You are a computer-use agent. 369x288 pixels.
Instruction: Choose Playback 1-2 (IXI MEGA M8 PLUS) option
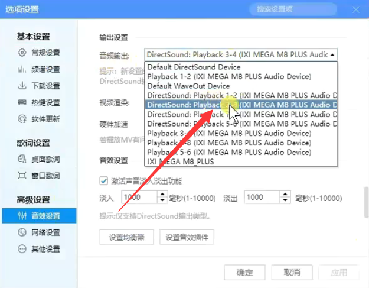(241, 77)
